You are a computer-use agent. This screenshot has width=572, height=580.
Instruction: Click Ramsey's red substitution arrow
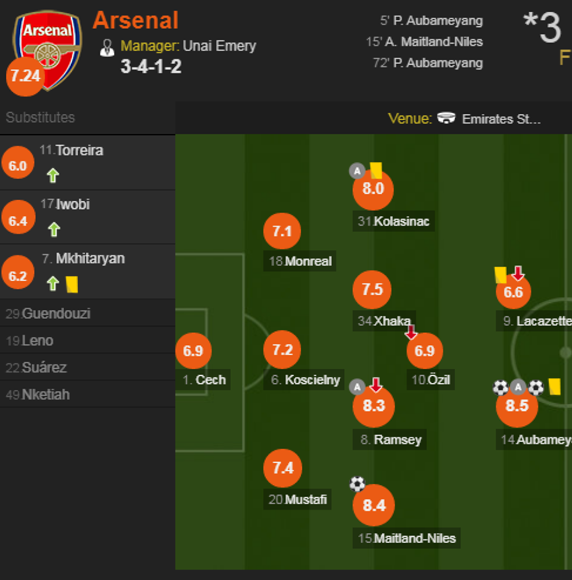click(375, 385)
